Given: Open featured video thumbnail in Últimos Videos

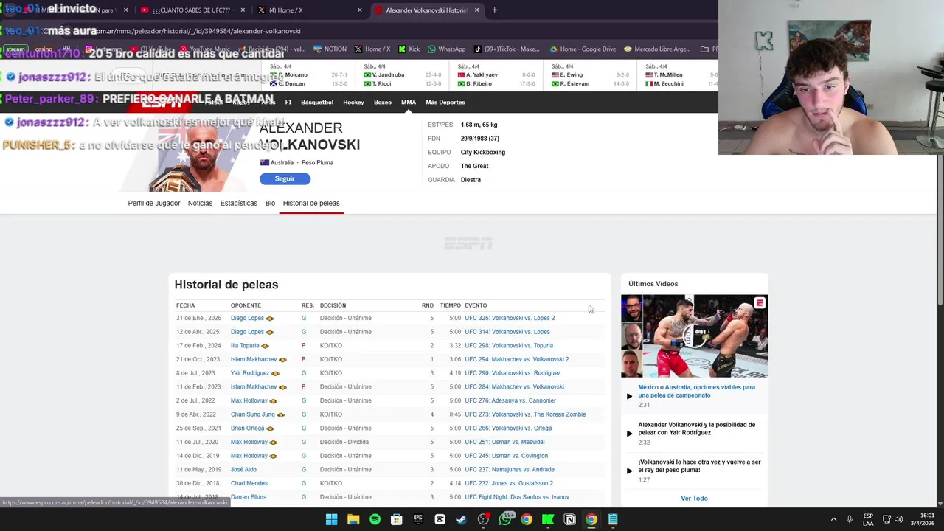Looking at the screenshot, I should [694, 336].
